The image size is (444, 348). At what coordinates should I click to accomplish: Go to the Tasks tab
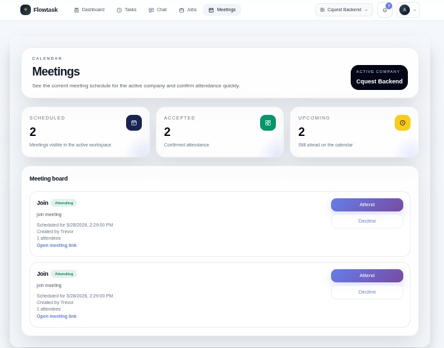127,10
